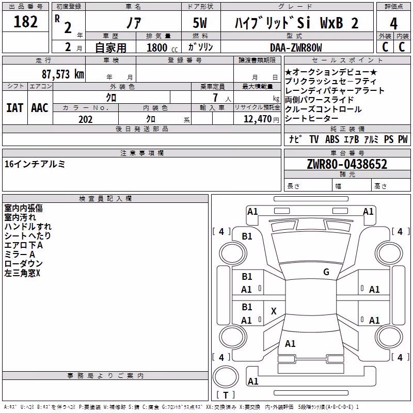Click the 長さ dimension field
This screenshot has width=413, height=413.
pos(308,185)
